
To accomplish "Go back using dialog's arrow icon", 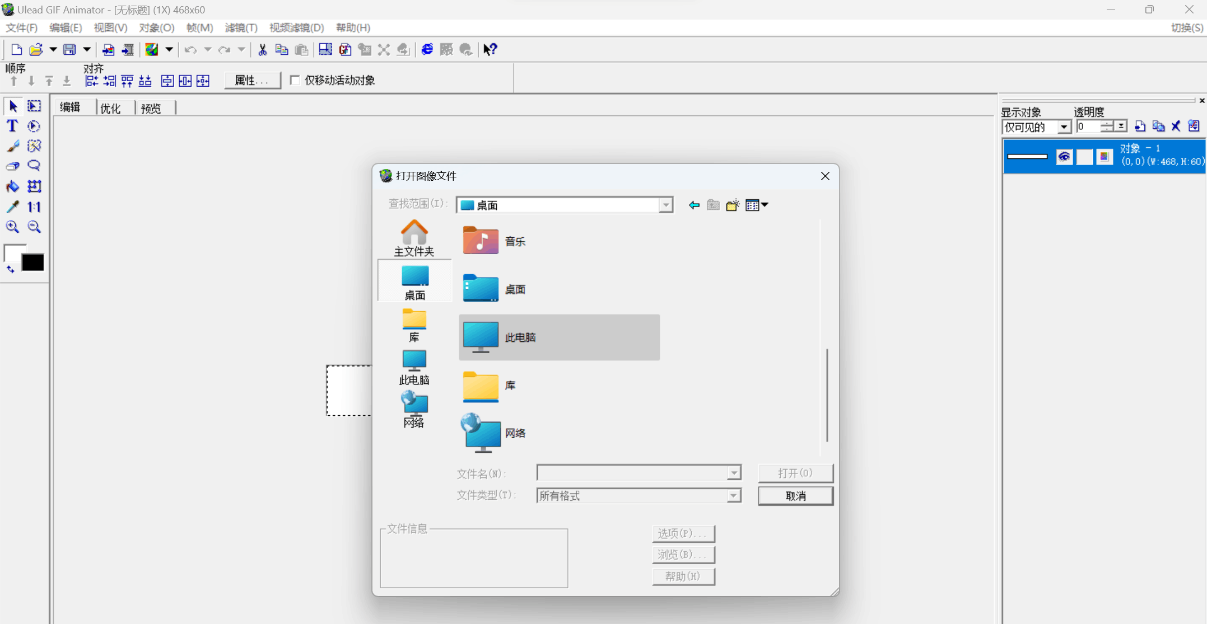I will tap(694, 205).
